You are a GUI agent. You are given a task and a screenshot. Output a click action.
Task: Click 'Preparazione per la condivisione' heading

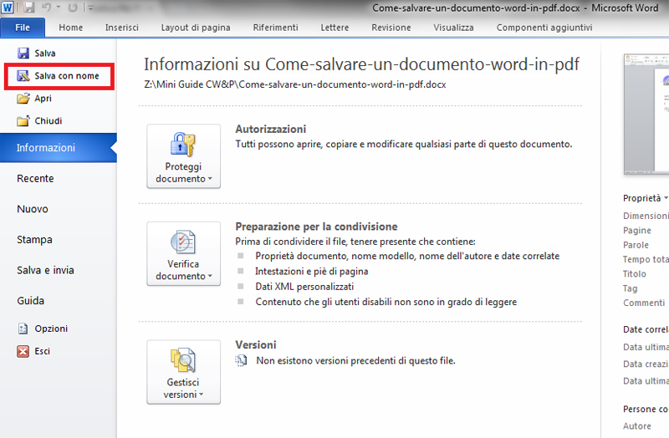[x=316, y=227]
